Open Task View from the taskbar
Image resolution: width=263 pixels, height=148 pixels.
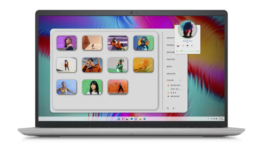click(127, 119)
